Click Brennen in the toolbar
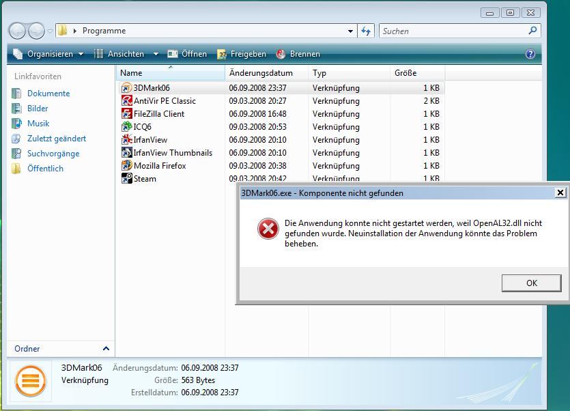The image size is (570, 411). tap(298, 54)
